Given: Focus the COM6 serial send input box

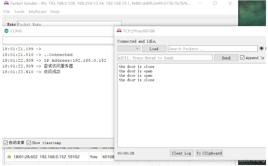Looking at the screenshot, I should (58, 41).
